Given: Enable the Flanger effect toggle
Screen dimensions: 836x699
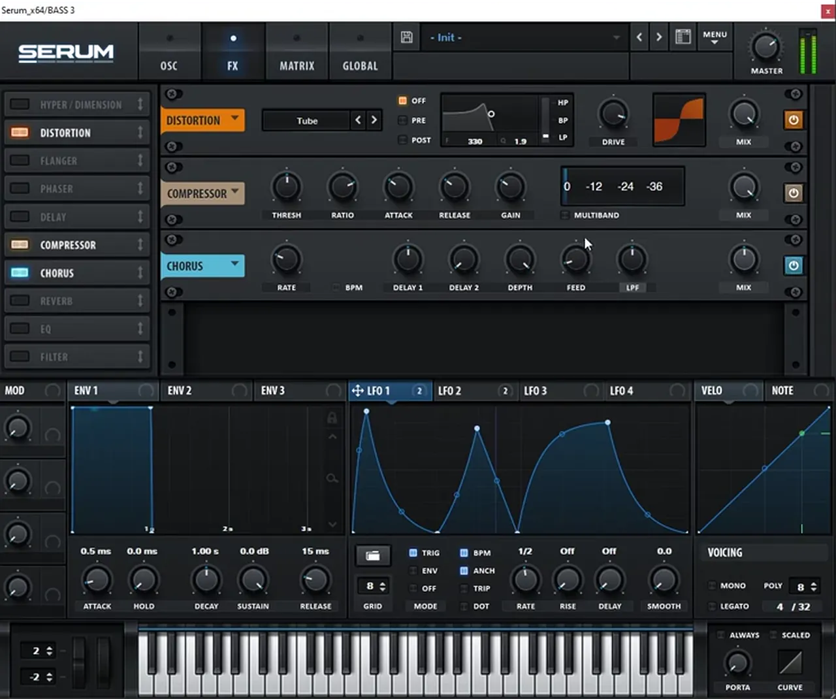Looking at the screenshot, I should 20,161.
